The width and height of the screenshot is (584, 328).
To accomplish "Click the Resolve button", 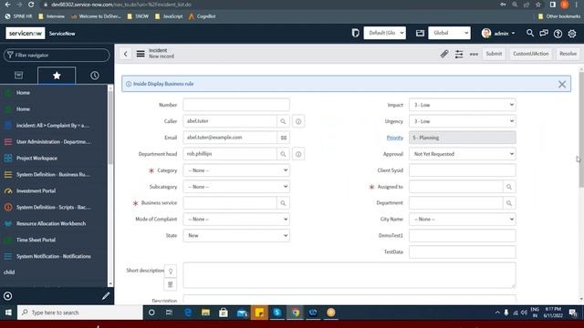I will pyautogui.click(x=568, y=54).
